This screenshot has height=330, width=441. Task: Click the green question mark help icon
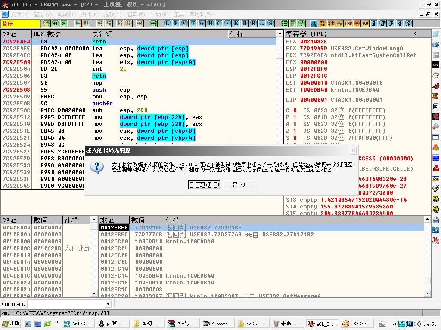point(301,23)
